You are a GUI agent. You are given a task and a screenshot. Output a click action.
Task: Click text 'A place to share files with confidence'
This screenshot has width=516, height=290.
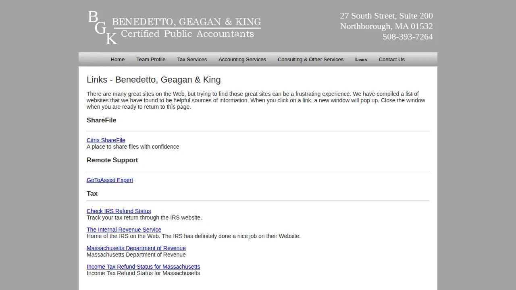[x=133, y=147]
